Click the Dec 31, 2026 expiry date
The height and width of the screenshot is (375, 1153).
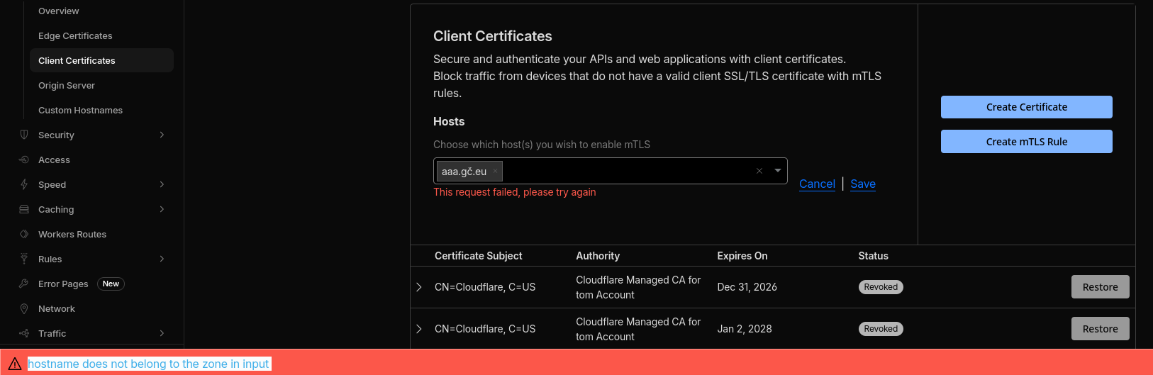click(747, 287)
